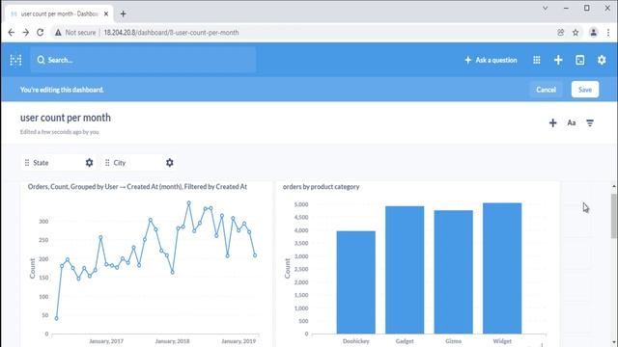618x347 pixels.
Task: Go forward with the browser forward arrow
Action: (x=26, y=32)
